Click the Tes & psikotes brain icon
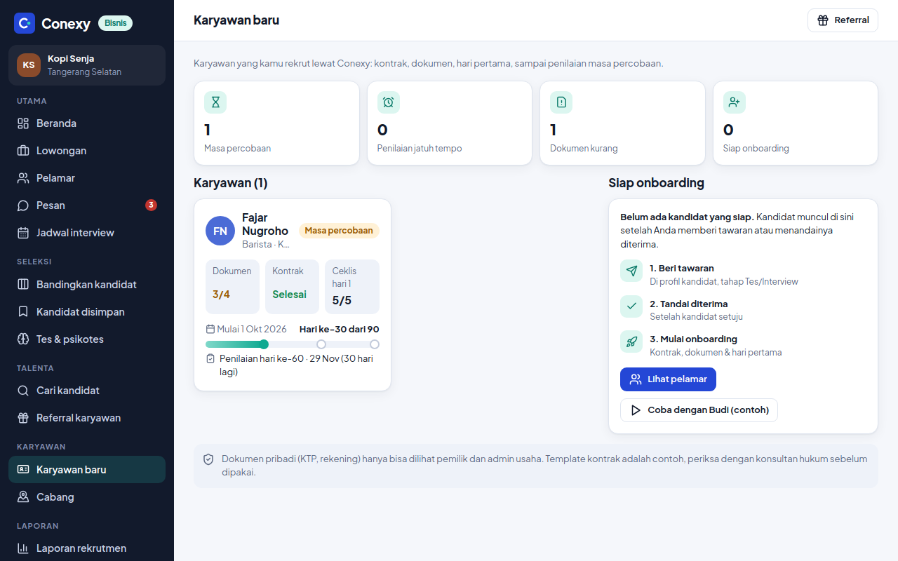898x561 pixels. click(x=23, y=339)
